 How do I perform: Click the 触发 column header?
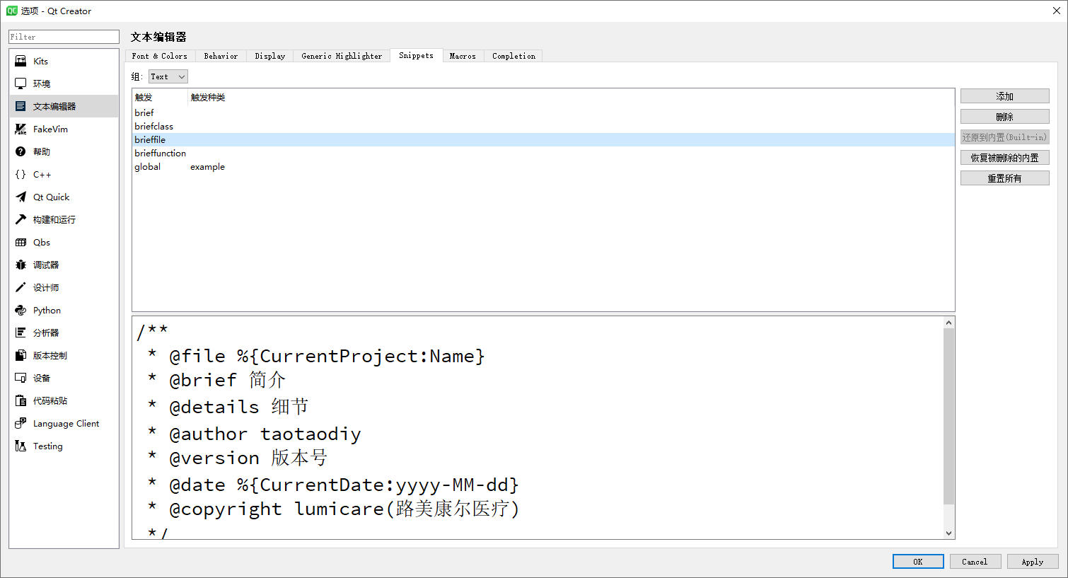pos(160,98)
